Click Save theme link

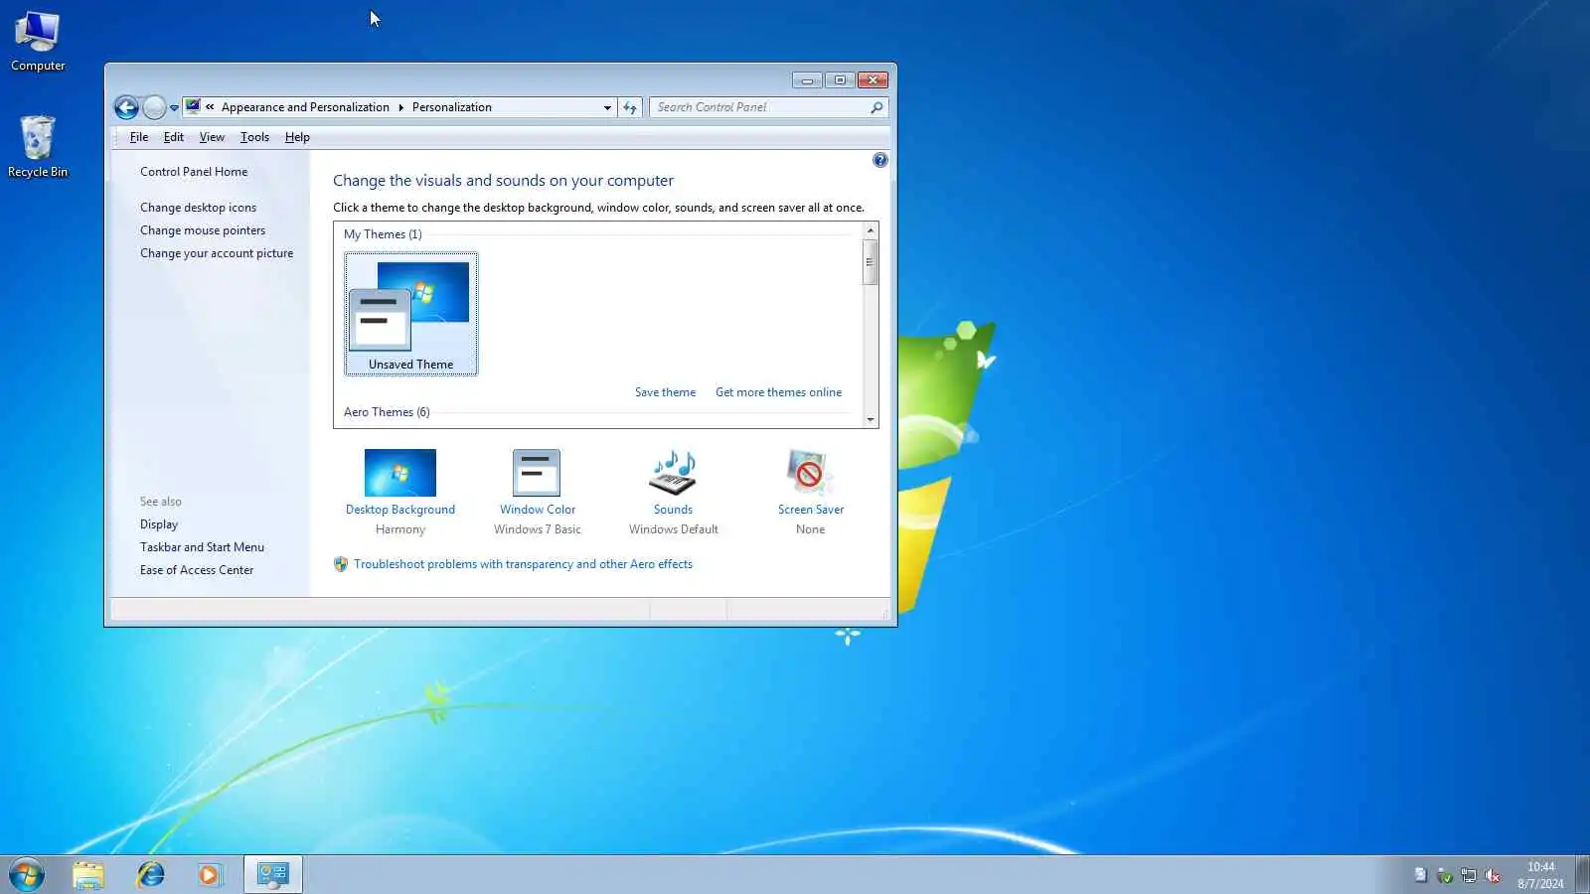[x=665, y=392]
